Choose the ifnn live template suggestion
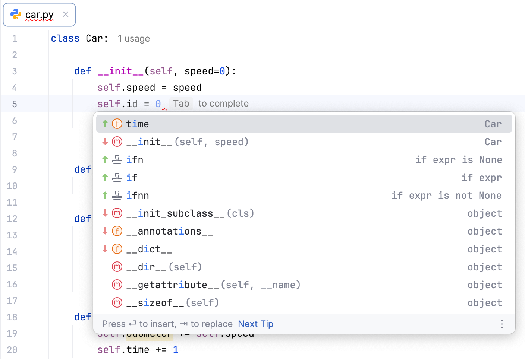 click(138, 195)
